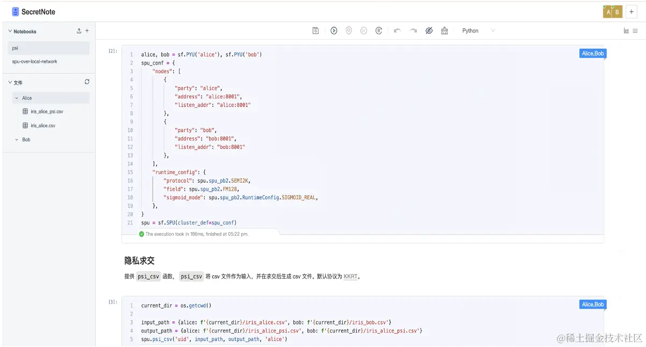Select iris_alice.csv file
This screenshot has height=347, width=646.
43,126
